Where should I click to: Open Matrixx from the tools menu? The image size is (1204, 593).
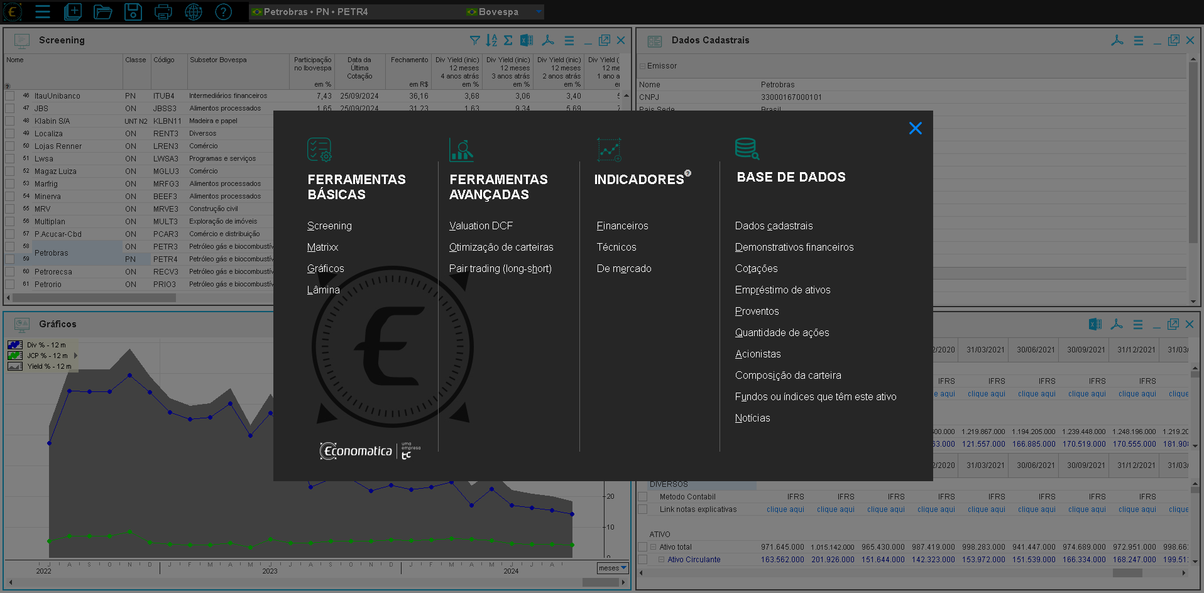pos(322,248)
